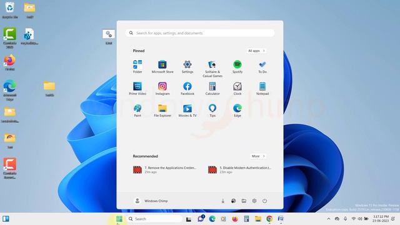
Task: Launch Google Chrome from the taskbar
Action: point(269,219)
